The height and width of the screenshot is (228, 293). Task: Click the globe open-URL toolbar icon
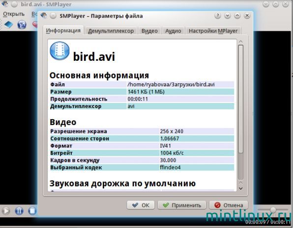(22, 25)
